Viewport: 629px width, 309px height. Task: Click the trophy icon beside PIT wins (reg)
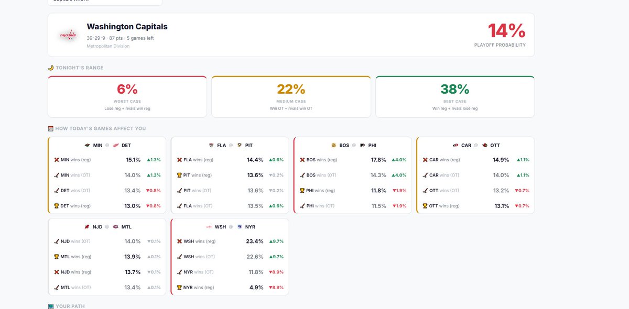click(179, 175)
